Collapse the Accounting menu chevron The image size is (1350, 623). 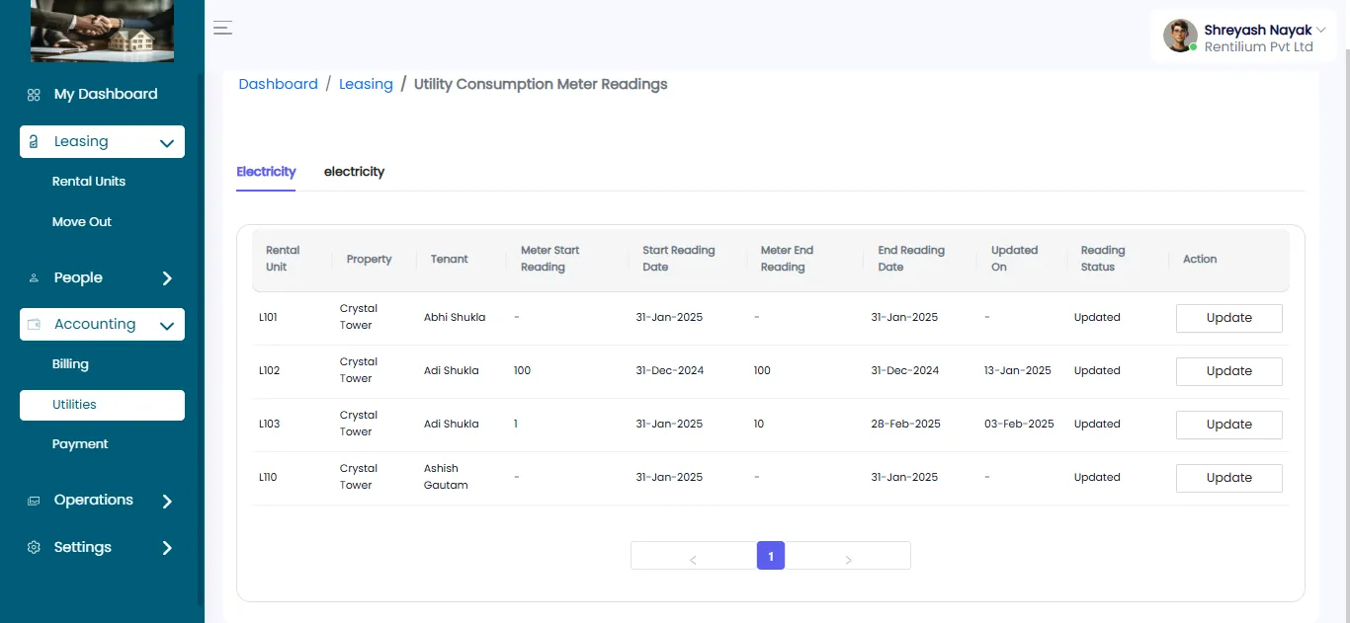pyautogui.click(x=167, y=325)
